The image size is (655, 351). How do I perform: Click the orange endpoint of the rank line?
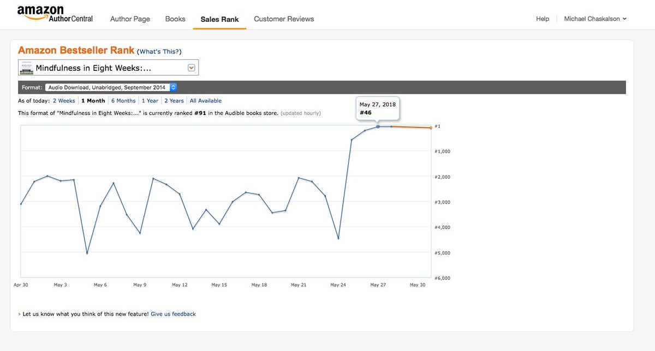tap(431, 128)
